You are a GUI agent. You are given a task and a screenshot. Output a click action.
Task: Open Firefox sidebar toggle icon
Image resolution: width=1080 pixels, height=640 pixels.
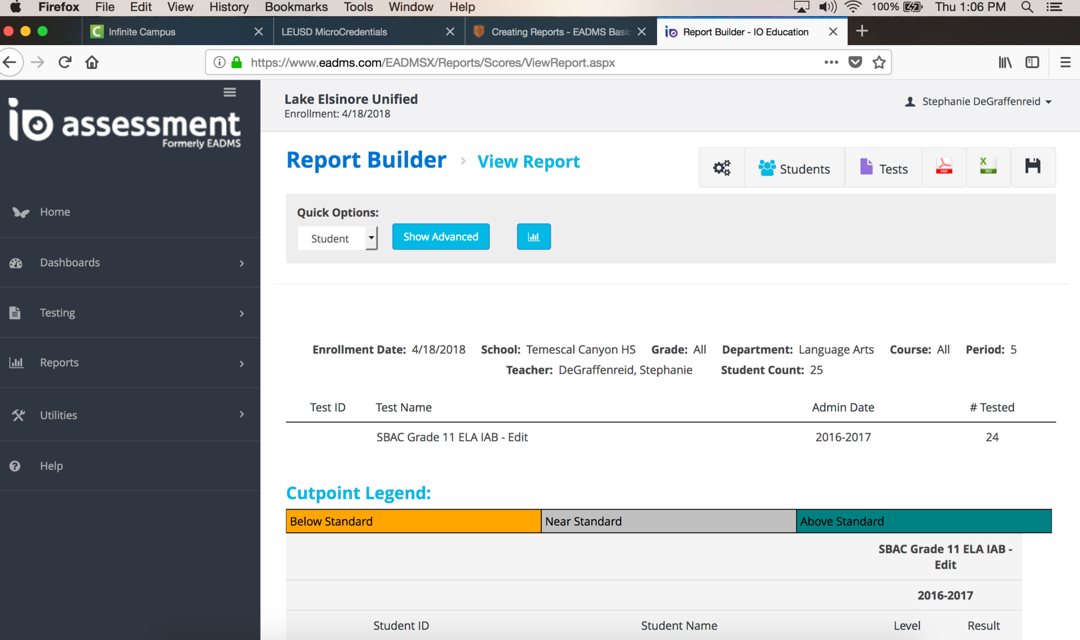click(1032, 62)
